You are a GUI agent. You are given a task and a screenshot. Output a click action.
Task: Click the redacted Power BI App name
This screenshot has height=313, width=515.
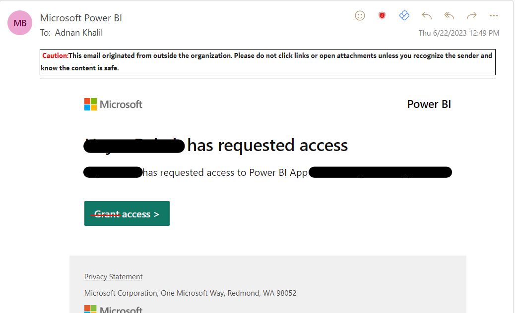pyautogui.click(x=380, y=173)
